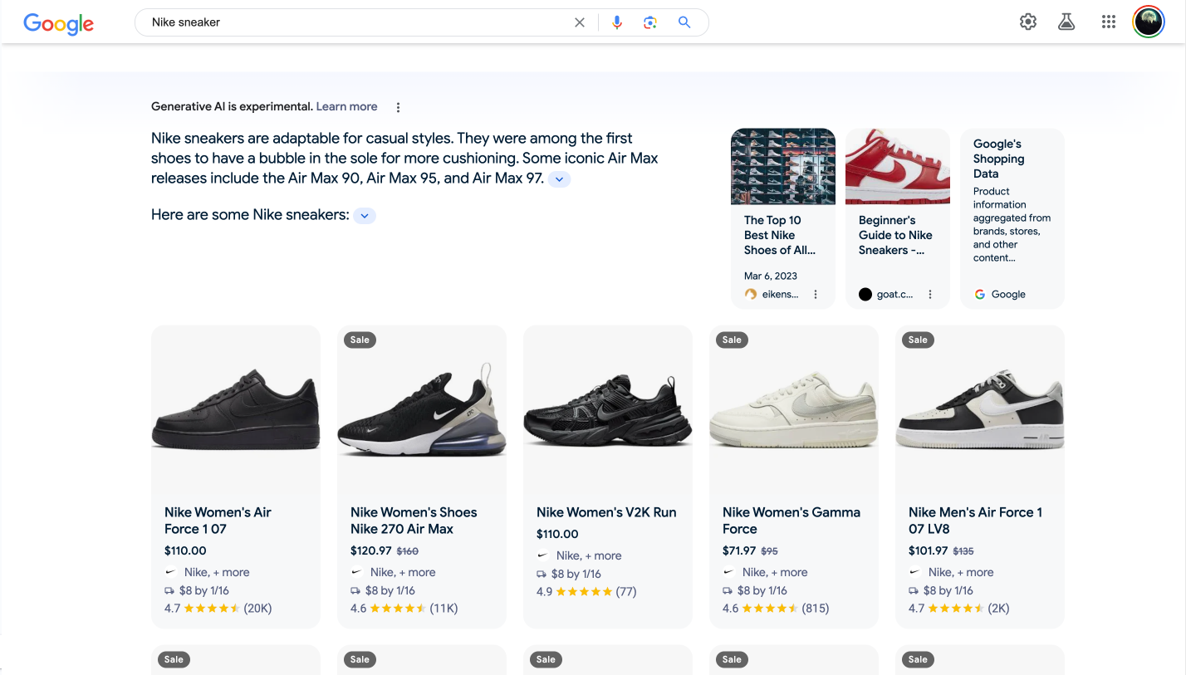The height and width of the screenshot is (675, 1186).
Task: Open the Settings gear icon
Action: point(1028,22)
